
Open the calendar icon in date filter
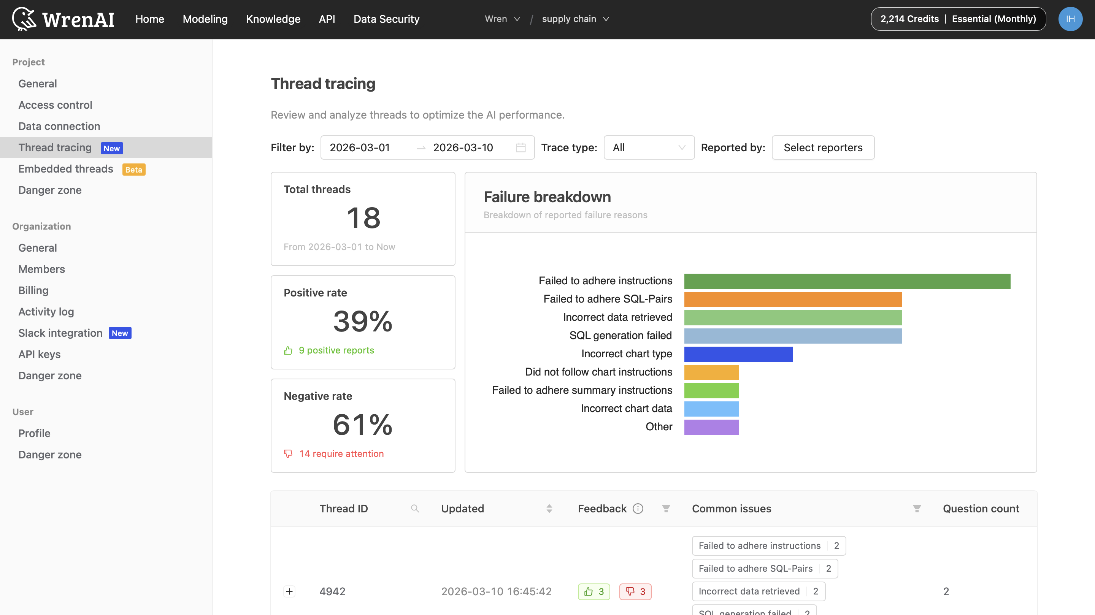(522, 147)
